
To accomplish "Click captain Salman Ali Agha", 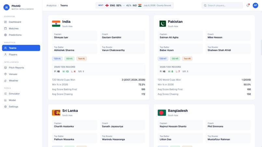I will 169,37.
